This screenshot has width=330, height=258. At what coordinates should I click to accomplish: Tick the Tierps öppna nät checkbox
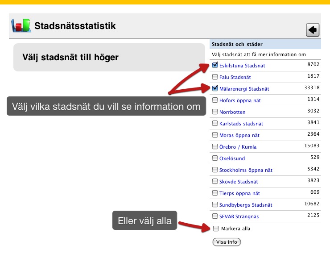pos(215,193)
